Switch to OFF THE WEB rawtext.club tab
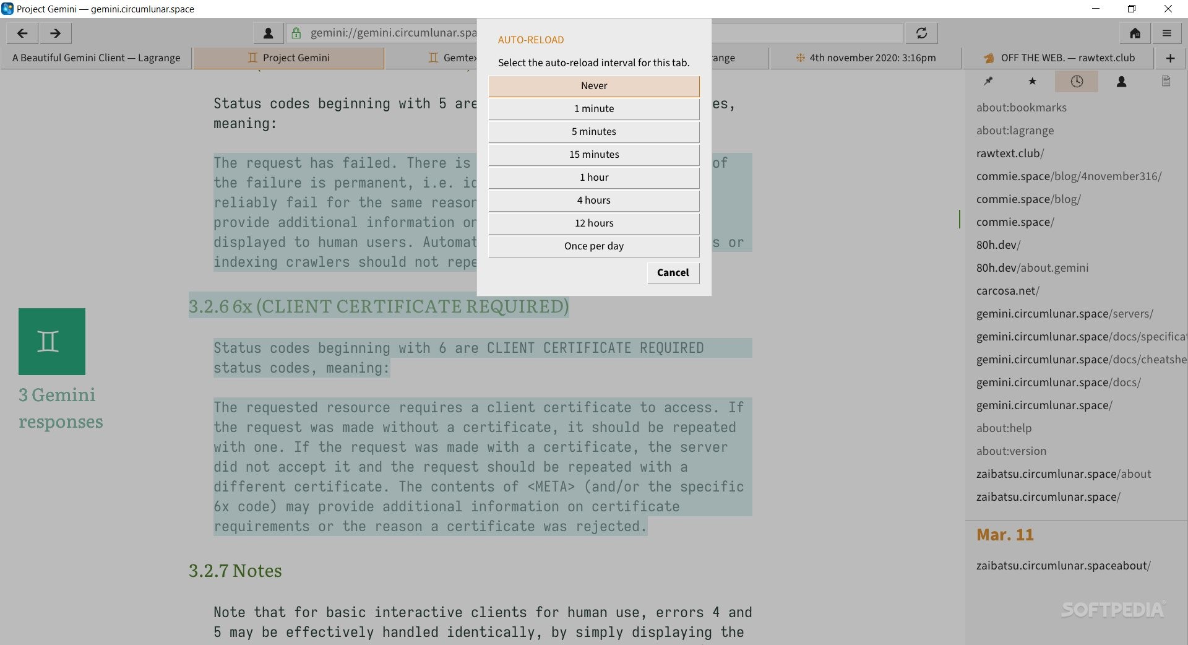 pos(1059,58)
